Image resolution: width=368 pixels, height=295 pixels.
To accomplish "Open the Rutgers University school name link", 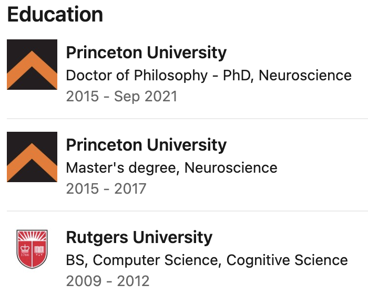I will click(139, 237).
